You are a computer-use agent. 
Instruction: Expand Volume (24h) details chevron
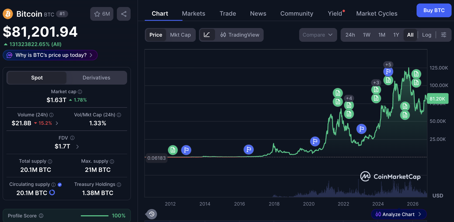[x=57, y=123]
